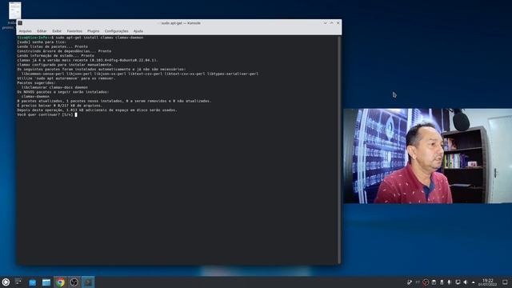Open the volume control in system tray
The image size is (512, 288).
pos(466,282)
